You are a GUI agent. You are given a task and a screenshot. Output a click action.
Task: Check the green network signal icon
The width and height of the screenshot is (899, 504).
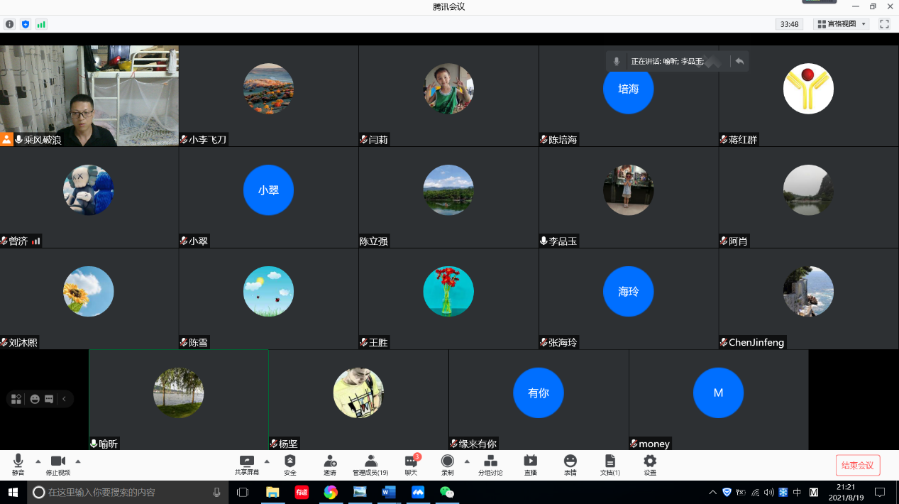point(41,24)
